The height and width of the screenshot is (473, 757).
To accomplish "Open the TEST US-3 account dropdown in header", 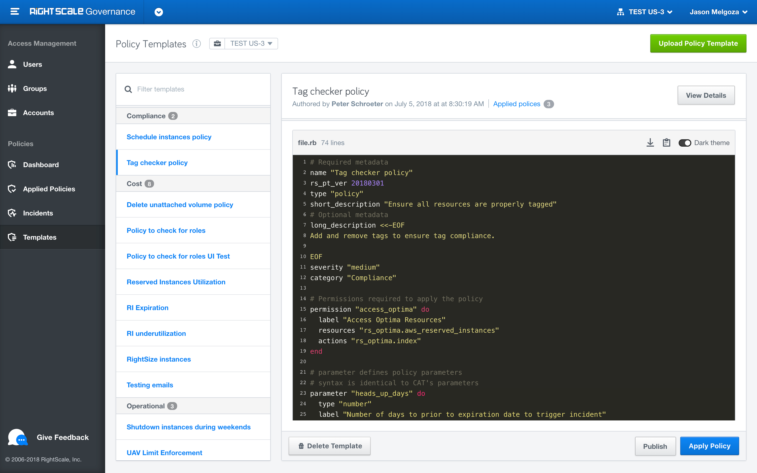I will coord(650,12).
